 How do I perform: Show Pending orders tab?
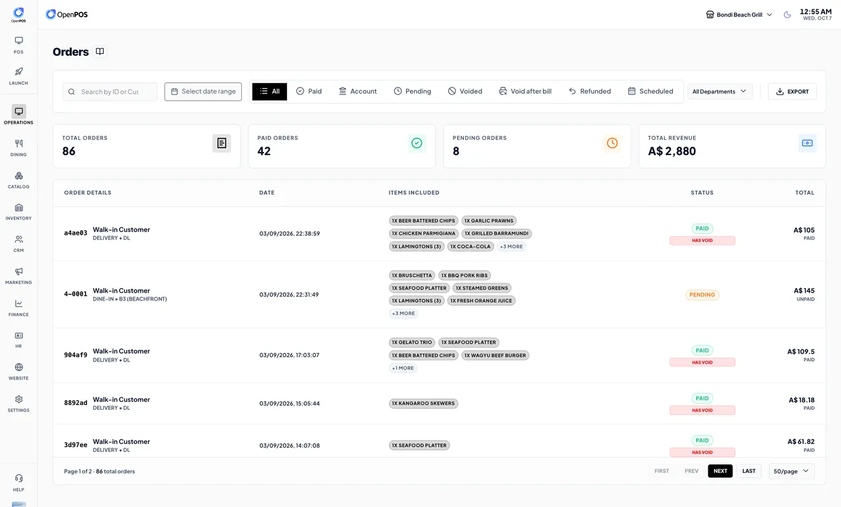(413, 91)
